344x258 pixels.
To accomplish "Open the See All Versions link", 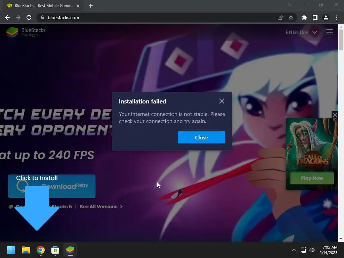I will (x=101, y=207).
